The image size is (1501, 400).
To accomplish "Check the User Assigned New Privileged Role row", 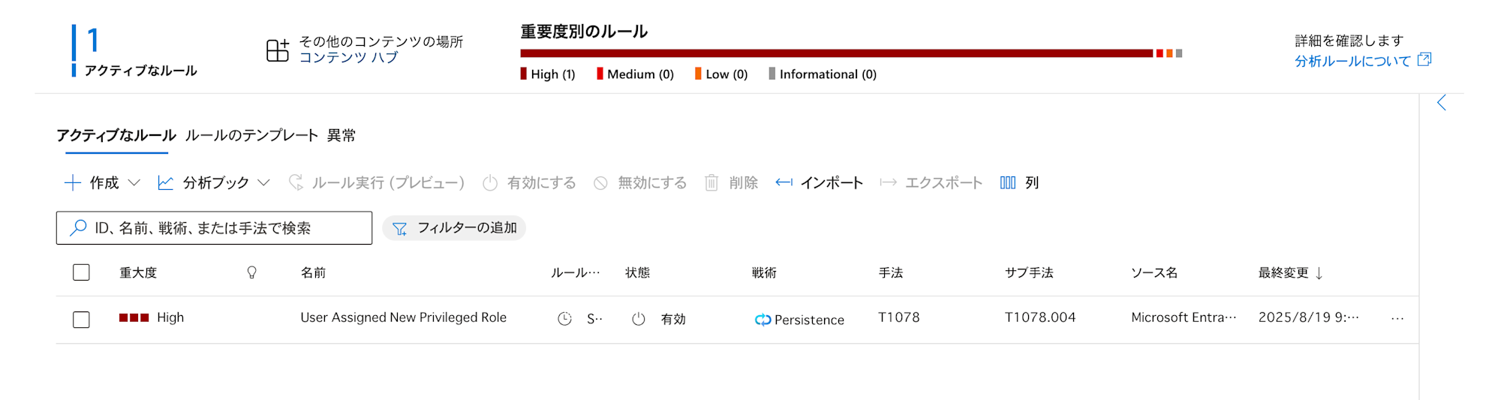I will (x=81, y=320).
